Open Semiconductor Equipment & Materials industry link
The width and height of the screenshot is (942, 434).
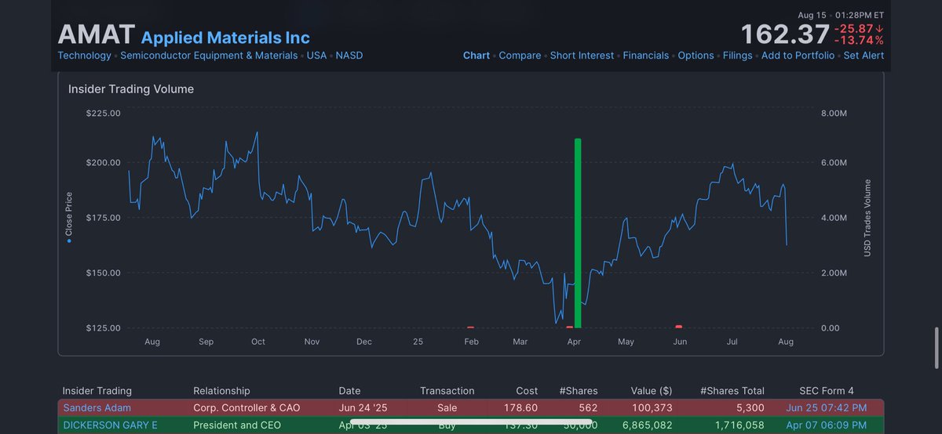[x=209, y=56]
